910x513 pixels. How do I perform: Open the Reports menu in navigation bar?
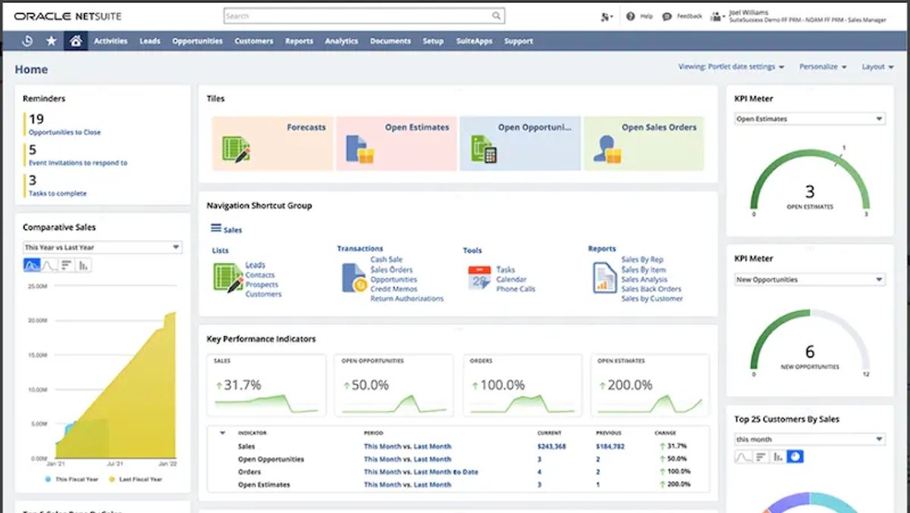point(300,41)
